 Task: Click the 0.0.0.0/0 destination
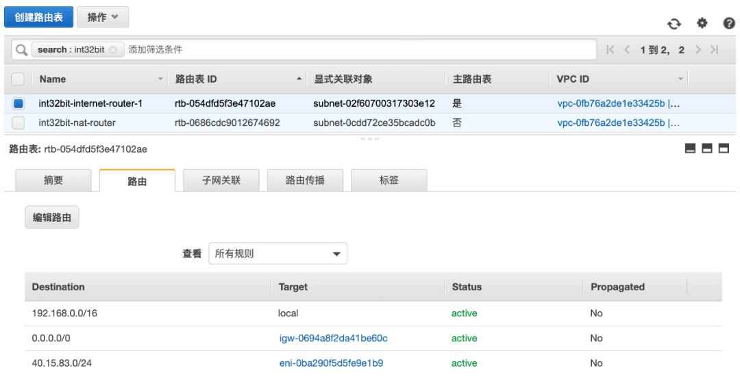point(51,339)
